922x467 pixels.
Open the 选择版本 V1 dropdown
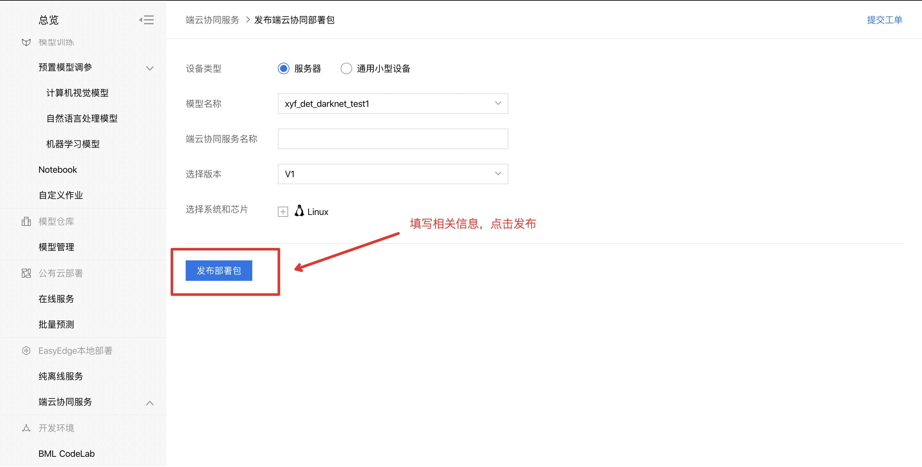pyautogui.click(x=392, y=174)
